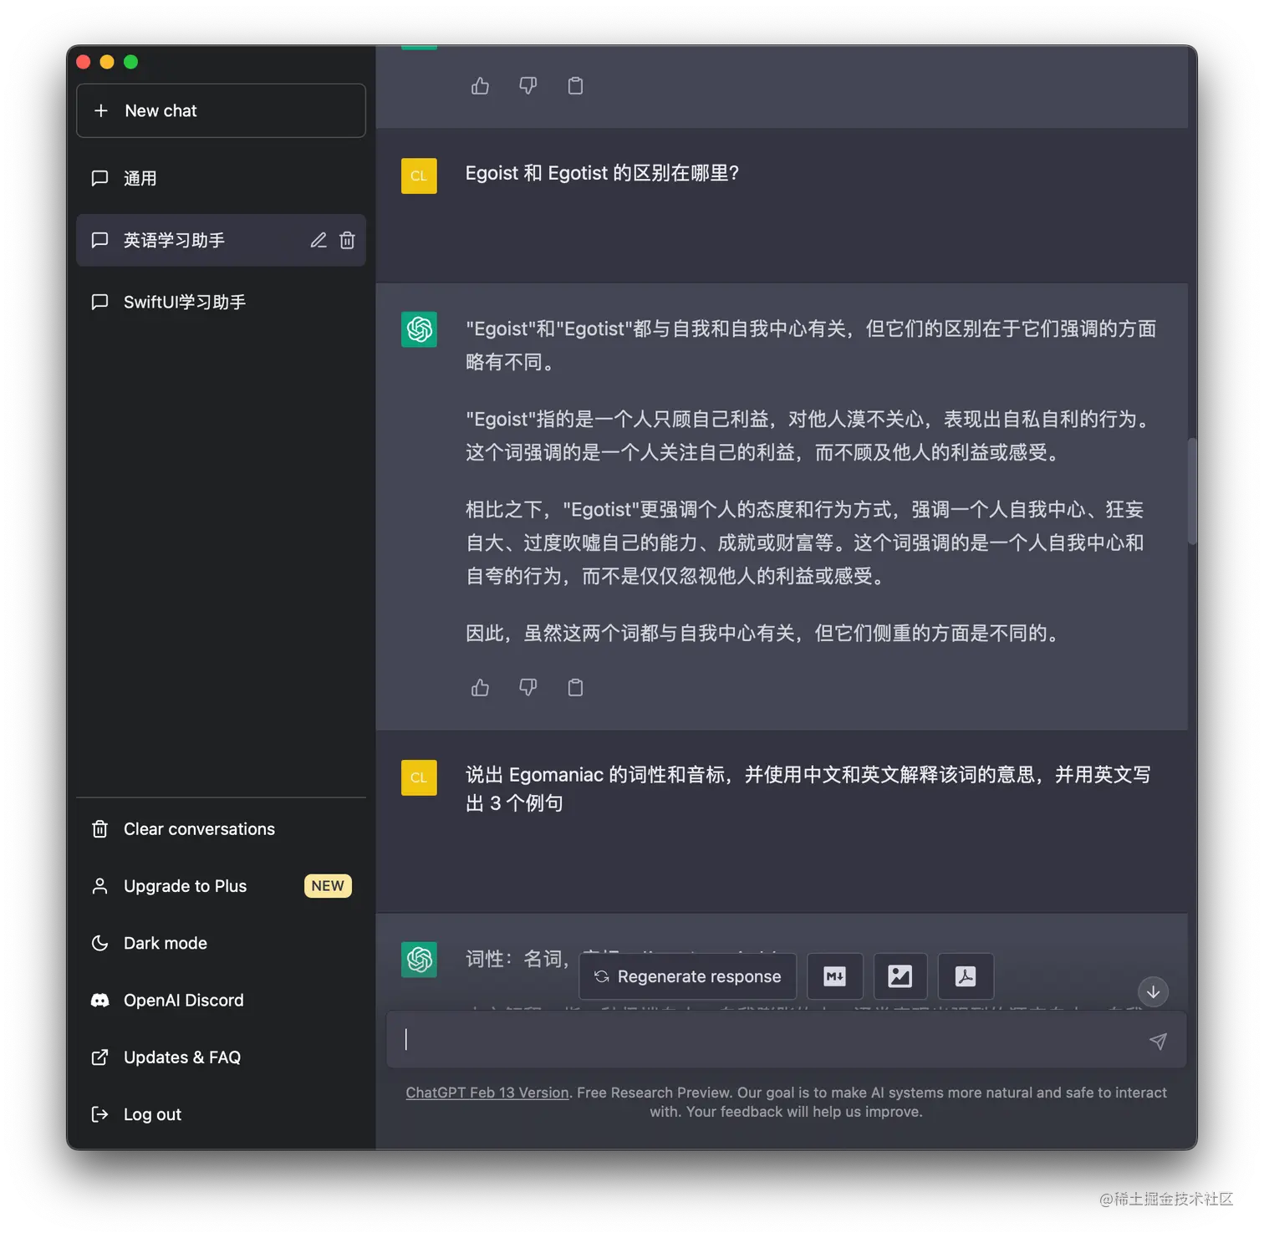This screenshot has height=1238, width=1264.
Task: Click ChatGPT logo beside 词性 answer
Action: (x=419, y=960)
